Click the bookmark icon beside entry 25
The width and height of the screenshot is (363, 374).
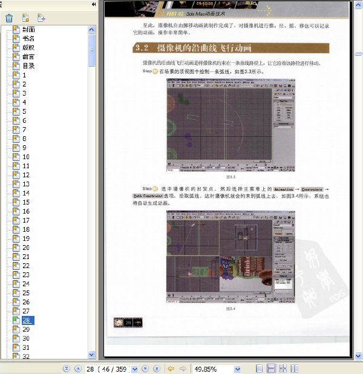[x=16, y=292]
